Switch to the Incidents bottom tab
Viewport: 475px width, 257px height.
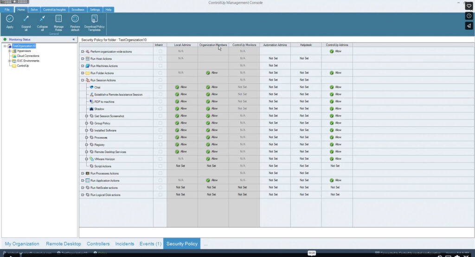(x=125, y=244)
